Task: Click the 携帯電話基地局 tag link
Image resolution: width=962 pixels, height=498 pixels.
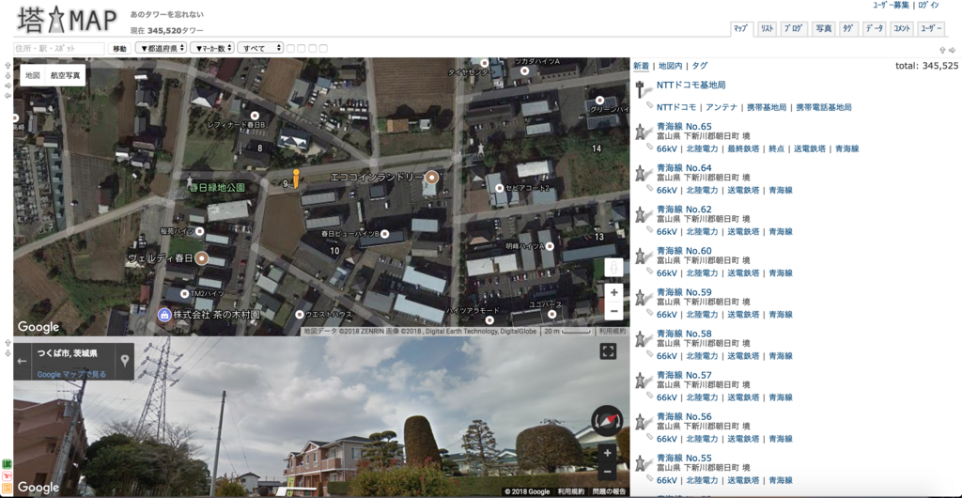Action: (823, 107)
